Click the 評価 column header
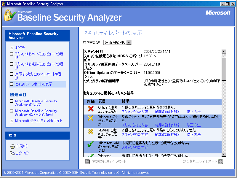 click(x=91, y=101)
